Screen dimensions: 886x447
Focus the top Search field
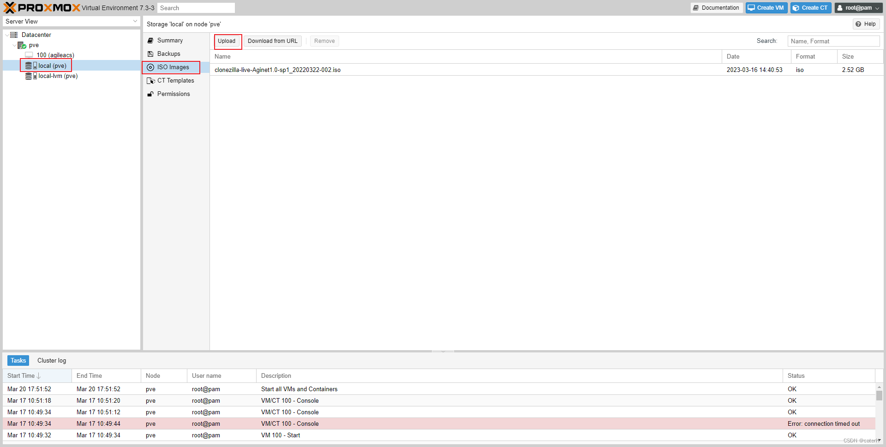[x=196, y=8]
